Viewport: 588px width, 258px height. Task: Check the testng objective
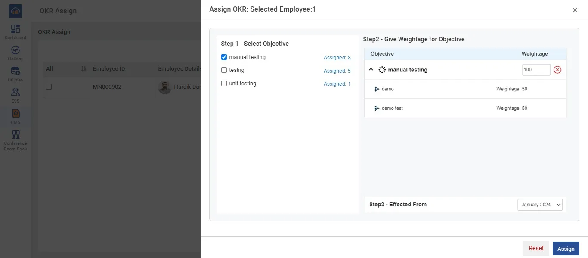coord(224,70)
